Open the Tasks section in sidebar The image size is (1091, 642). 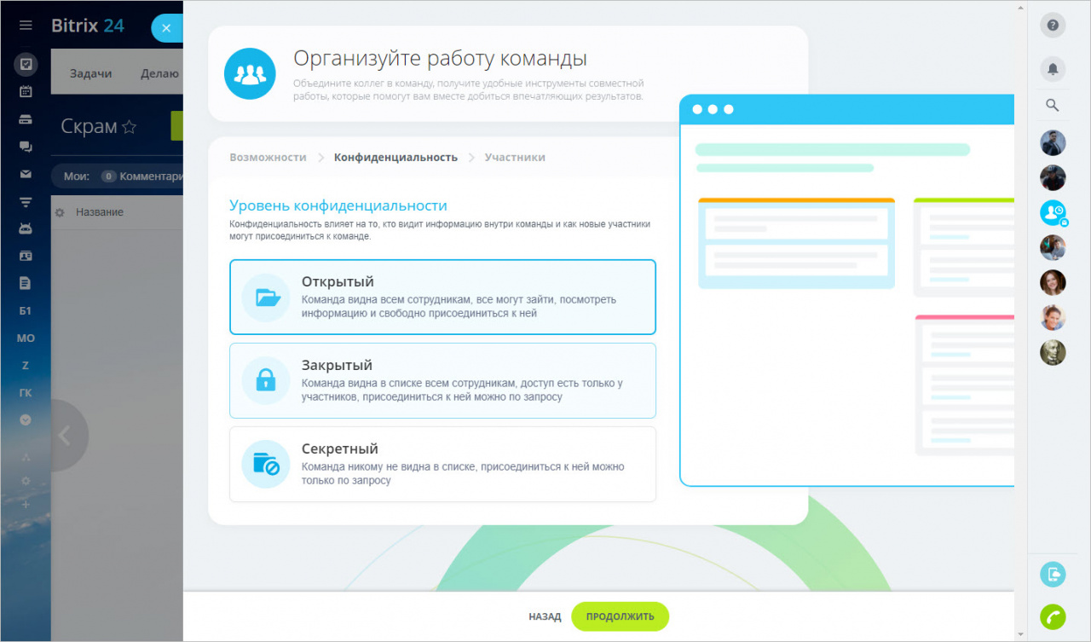click(x=26, y=64)
